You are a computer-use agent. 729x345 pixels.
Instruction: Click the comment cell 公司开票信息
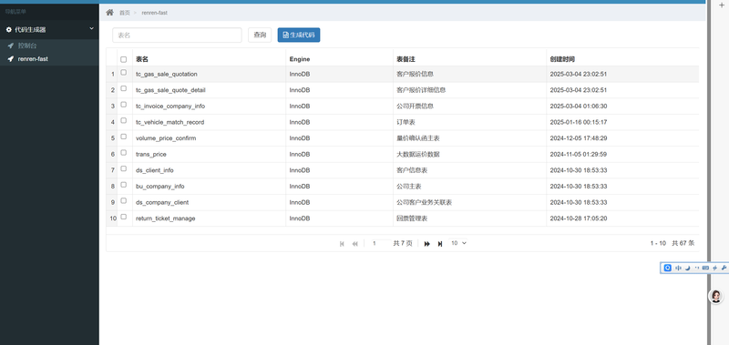pyautogui.click(x=415, y=107)
